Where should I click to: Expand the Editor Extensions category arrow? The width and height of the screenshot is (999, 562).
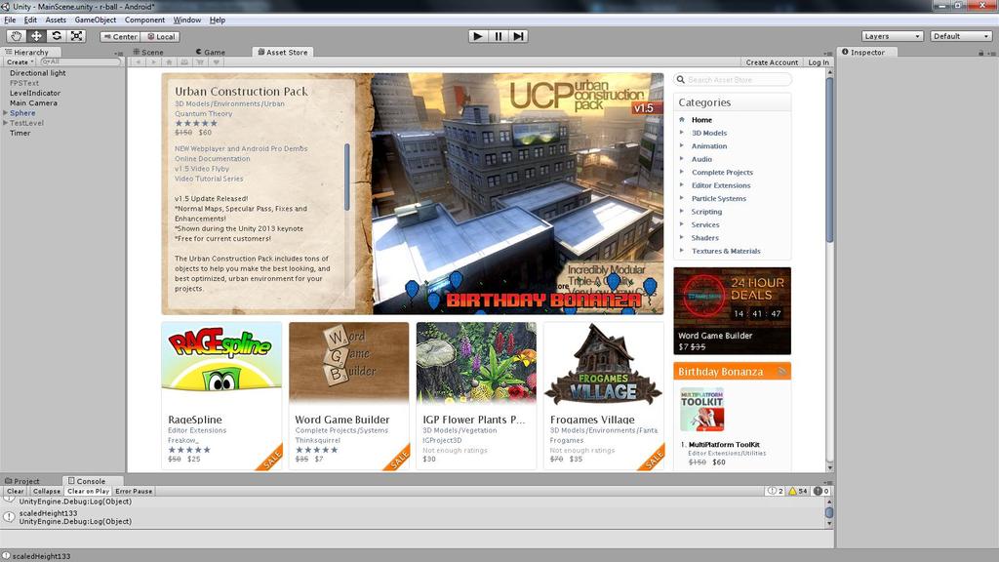682,184
